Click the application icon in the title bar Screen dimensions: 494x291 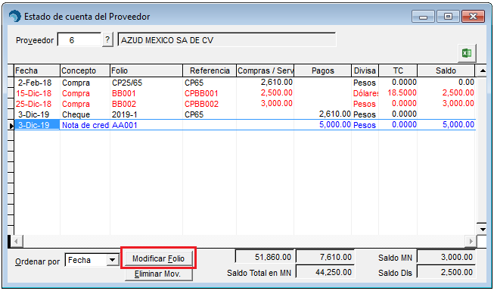click(x=14, y=17)
